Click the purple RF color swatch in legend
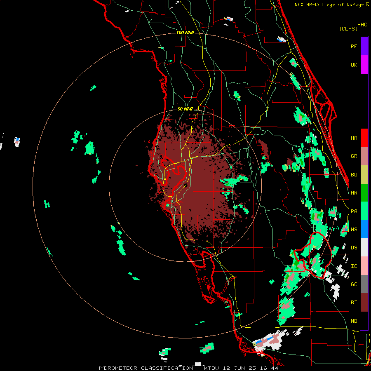Viewport: 371px width, 371px height. tap(364, 46)
